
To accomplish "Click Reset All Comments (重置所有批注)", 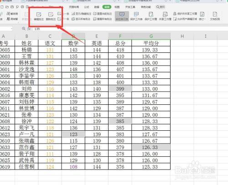I will pyautogui.click(x=103, y=19).
